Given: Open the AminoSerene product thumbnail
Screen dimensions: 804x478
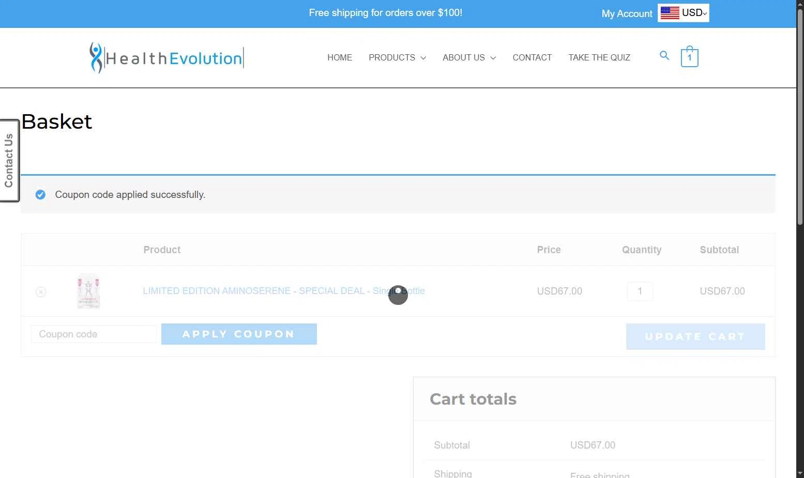Looking at the screenshot, I should 88,291.
